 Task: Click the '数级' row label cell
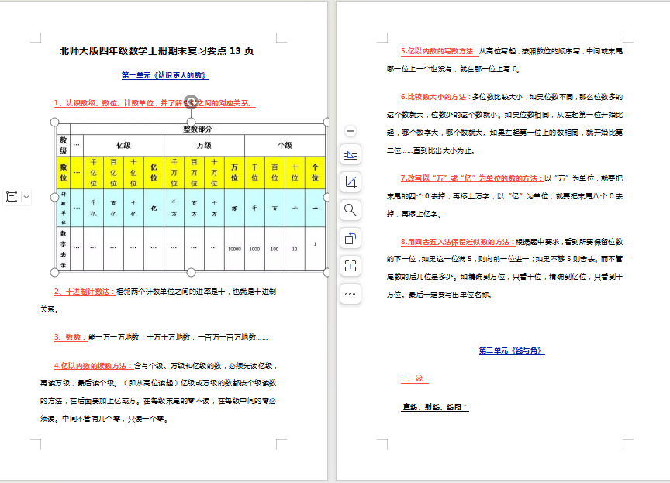[x=64, y=145]
